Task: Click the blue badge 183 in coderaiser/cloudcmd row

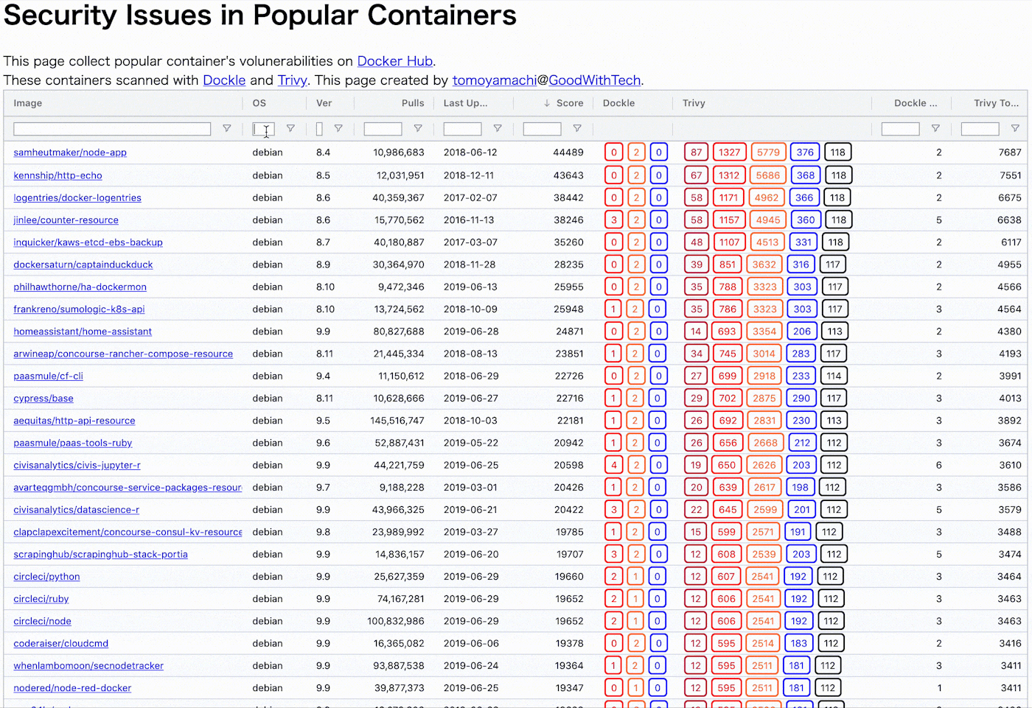Action: click(x=799, y=643)
